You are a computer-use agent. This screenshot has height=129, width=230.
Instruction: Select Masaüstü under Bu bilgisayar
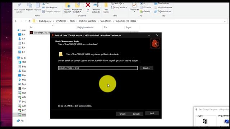[22, 75]
